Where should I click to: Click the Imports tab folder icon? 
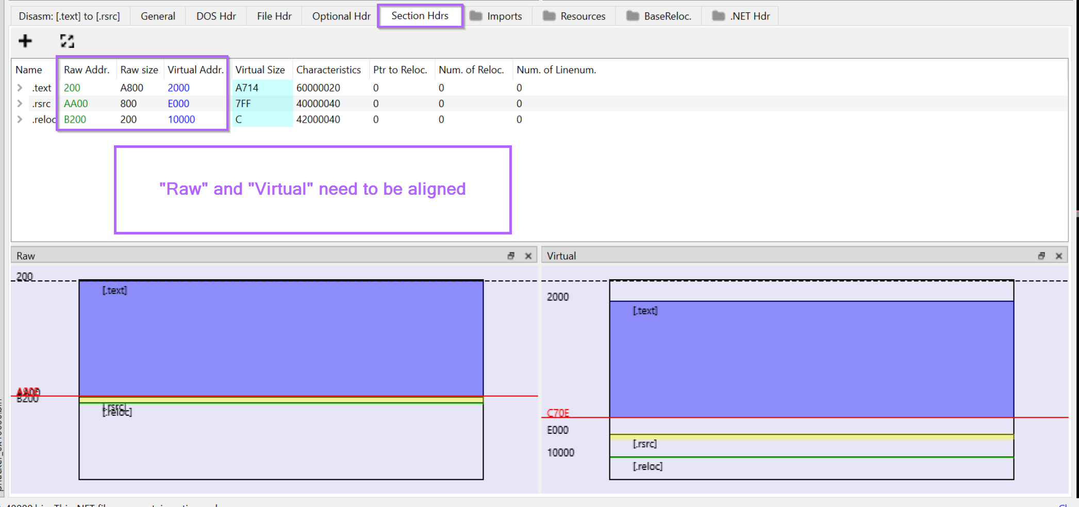pos(476,16)
